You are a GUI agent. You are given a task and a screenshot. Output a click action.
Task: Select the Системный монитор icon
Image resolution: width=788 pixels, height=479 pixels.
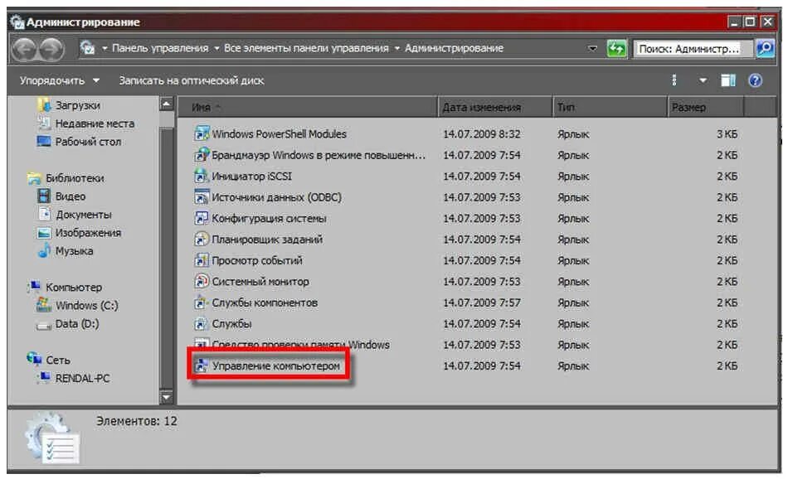pos(201,281)
